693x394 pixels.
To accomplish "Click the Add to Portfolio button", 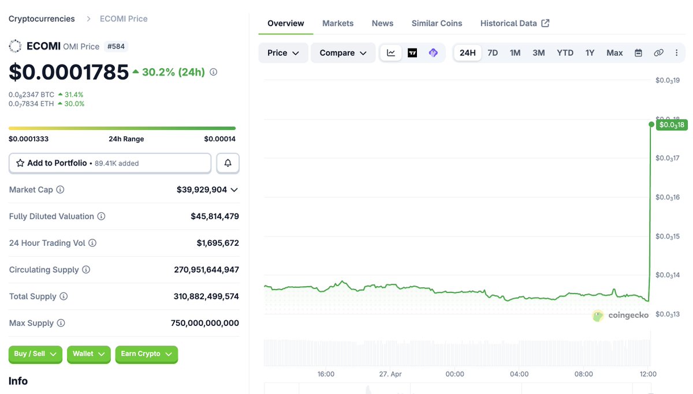I will pyautogui.click(x=110, y=163).
